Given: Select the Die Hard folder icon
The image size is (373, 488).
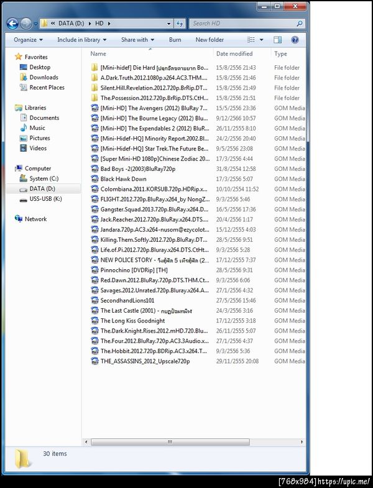Looking at the screenshot, I should tap(94, 68).
